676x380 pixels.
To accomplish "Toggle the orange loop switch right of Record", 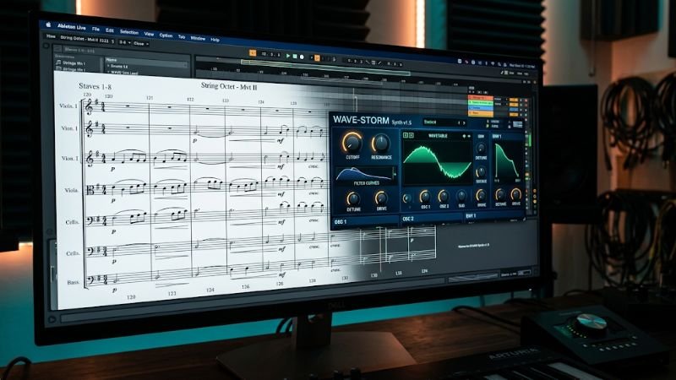I will (x=317, y=57).
